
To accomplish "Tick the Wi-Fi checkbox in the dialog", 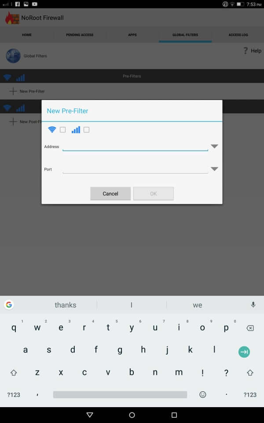I will click(62, 130).
